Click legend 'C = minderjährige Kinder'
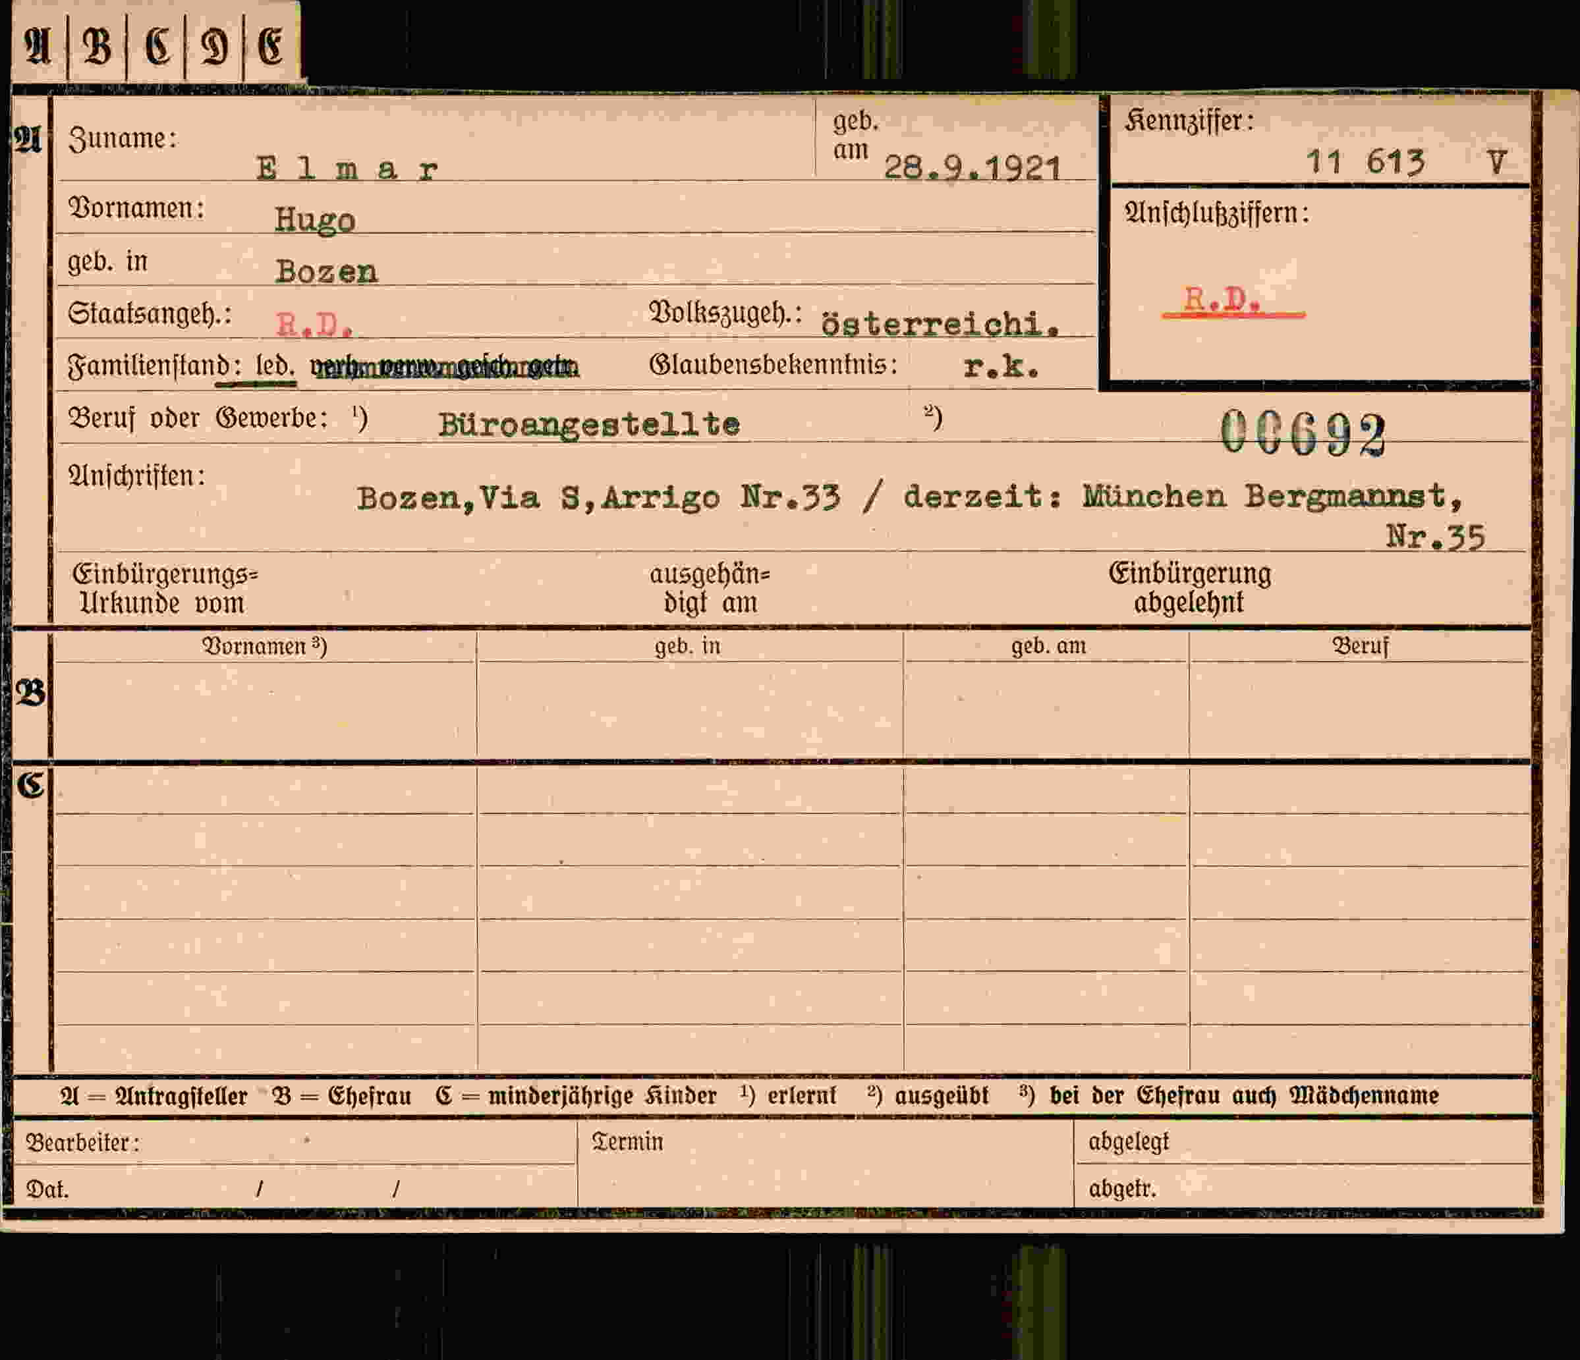 (x=576, y=1097)
